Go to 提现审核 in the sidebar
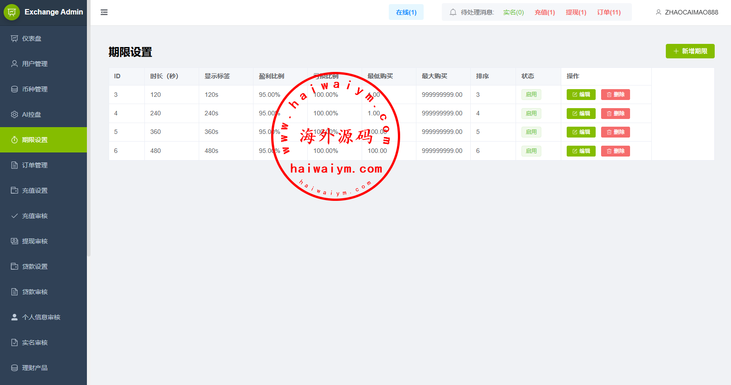Image resolution: width=731 pixels, height=385 pixels. point(35,241)
